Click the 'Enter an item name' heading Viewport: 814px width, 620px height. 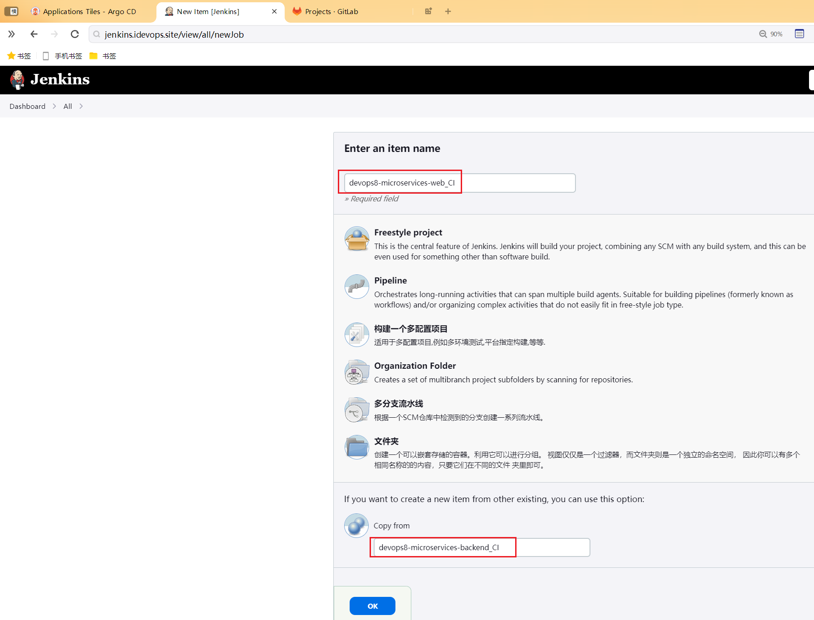[392, 148]
